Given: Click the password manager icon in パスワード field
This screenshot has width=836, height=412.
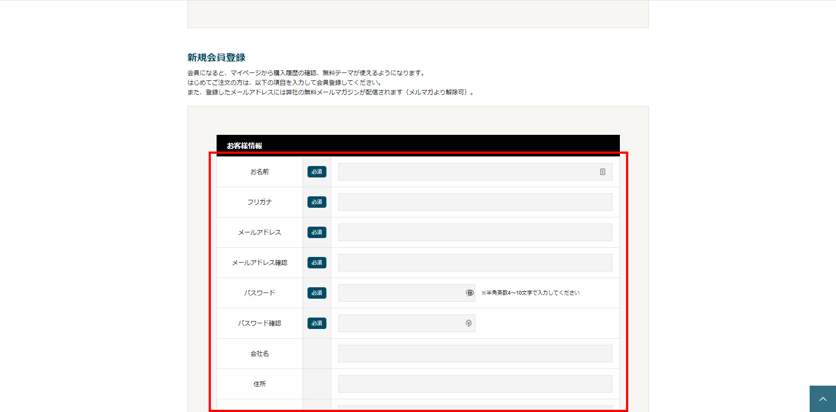Looking at the screenshot, I should tap(469, 293).
